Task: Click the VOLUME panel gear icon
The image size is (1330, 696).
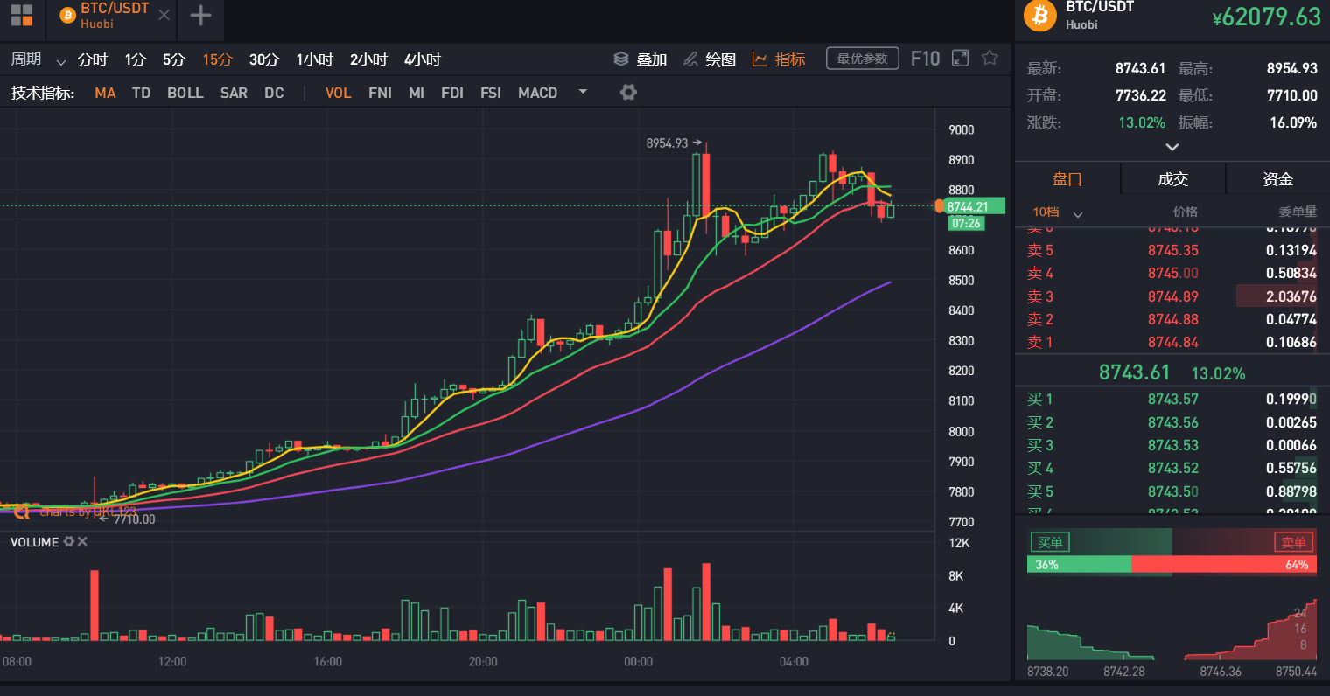Action: click(x=71, y=542)
